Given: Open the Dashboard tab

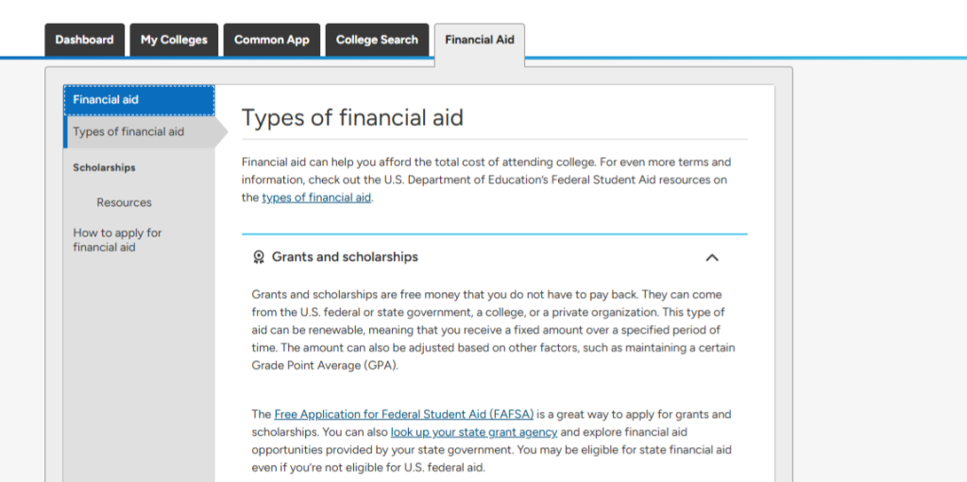Looking at the screenshot, I should (84, 40).
